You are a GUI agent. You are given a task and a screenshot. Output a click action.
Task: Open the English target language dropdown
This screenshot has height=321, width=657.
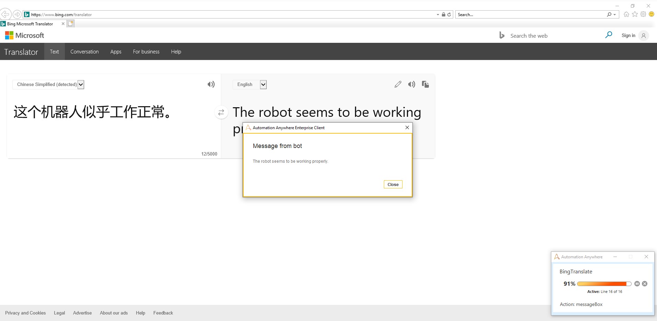(250, 84)
